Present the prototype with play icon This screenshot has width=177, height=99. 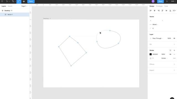pos(167,1)
